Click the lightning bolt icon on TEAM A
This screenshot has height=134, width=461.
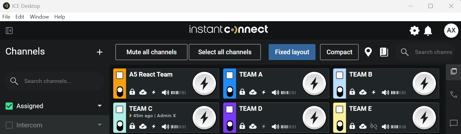(x=264, y=92)
